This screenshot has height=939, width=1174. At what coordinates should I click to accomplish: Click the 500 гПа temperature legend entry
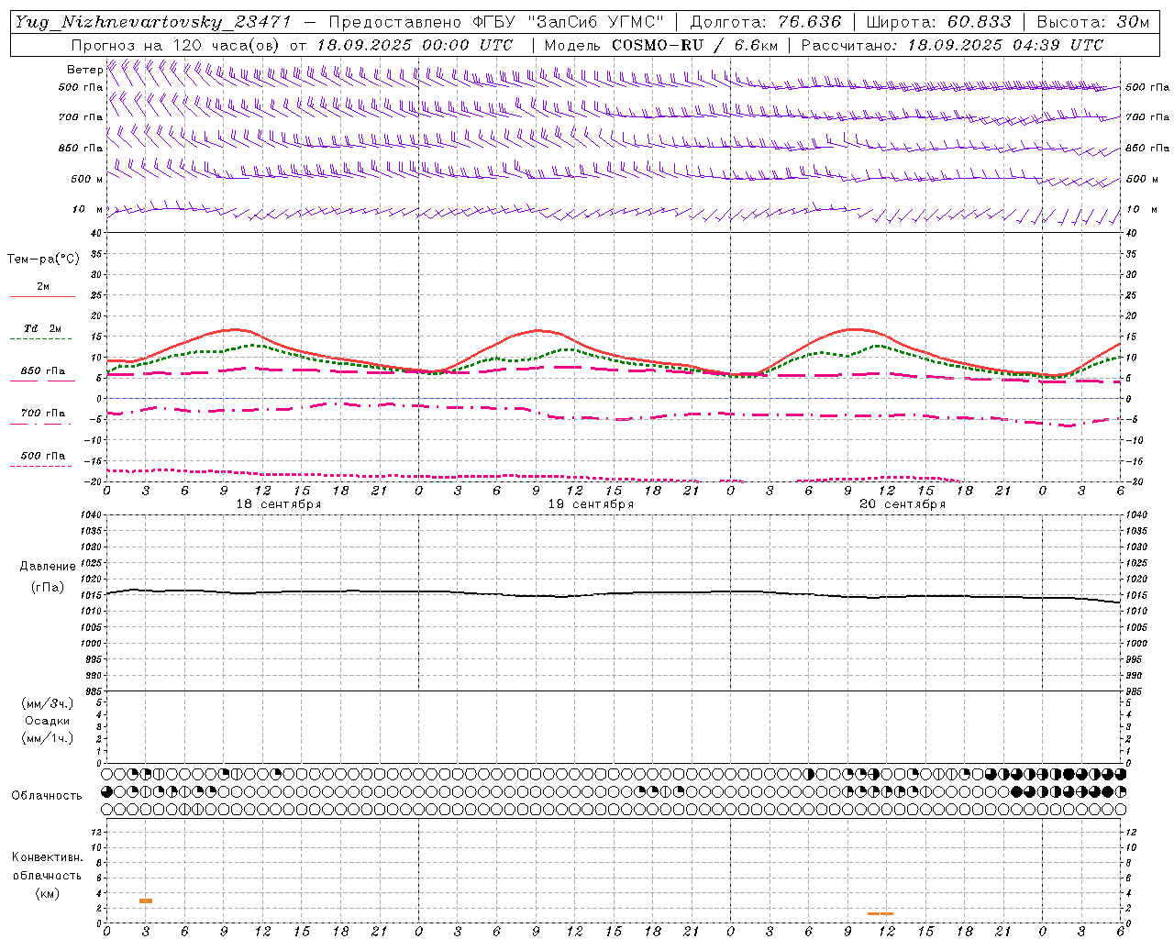pos(43,456)
